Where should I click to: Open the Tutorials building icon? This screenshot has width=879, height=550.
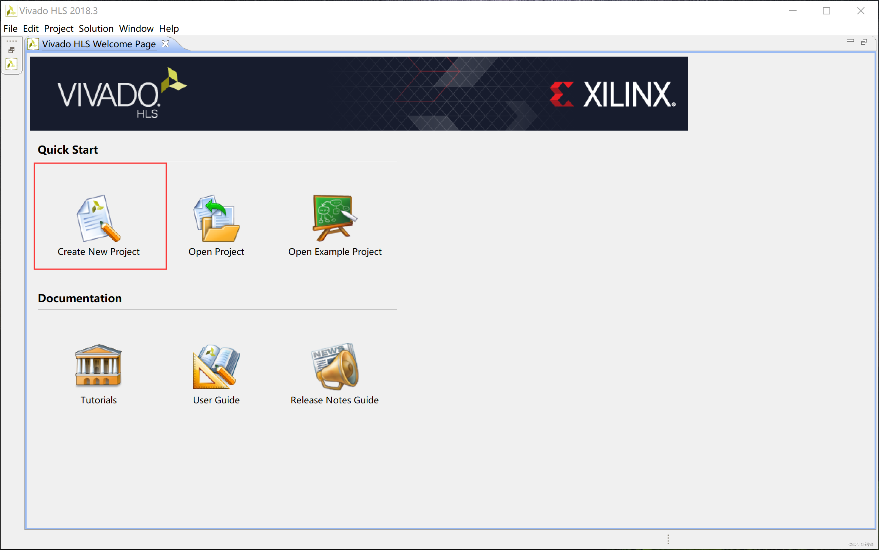(98, 366)
